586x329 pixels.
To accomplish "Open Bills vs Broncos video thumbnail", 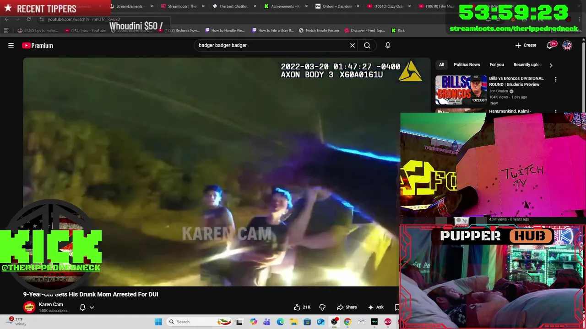I will (x=461, y=90).
